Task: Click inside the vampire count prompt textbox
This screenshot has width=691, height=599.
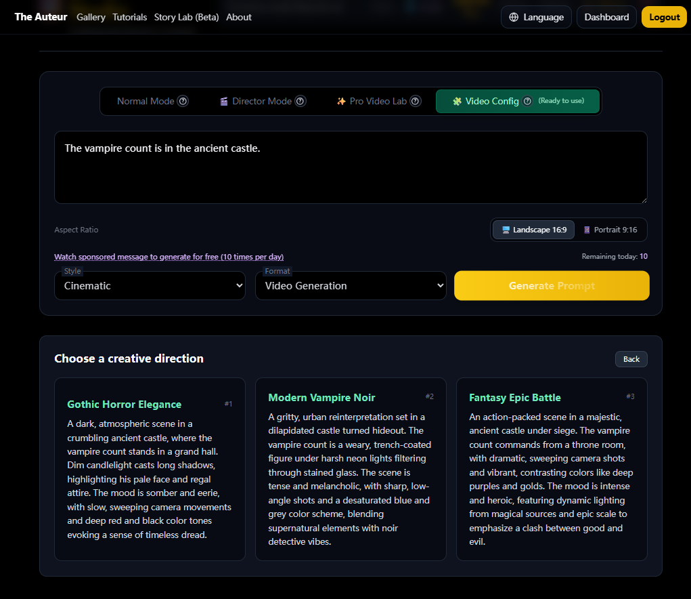Action: point(351,167)
